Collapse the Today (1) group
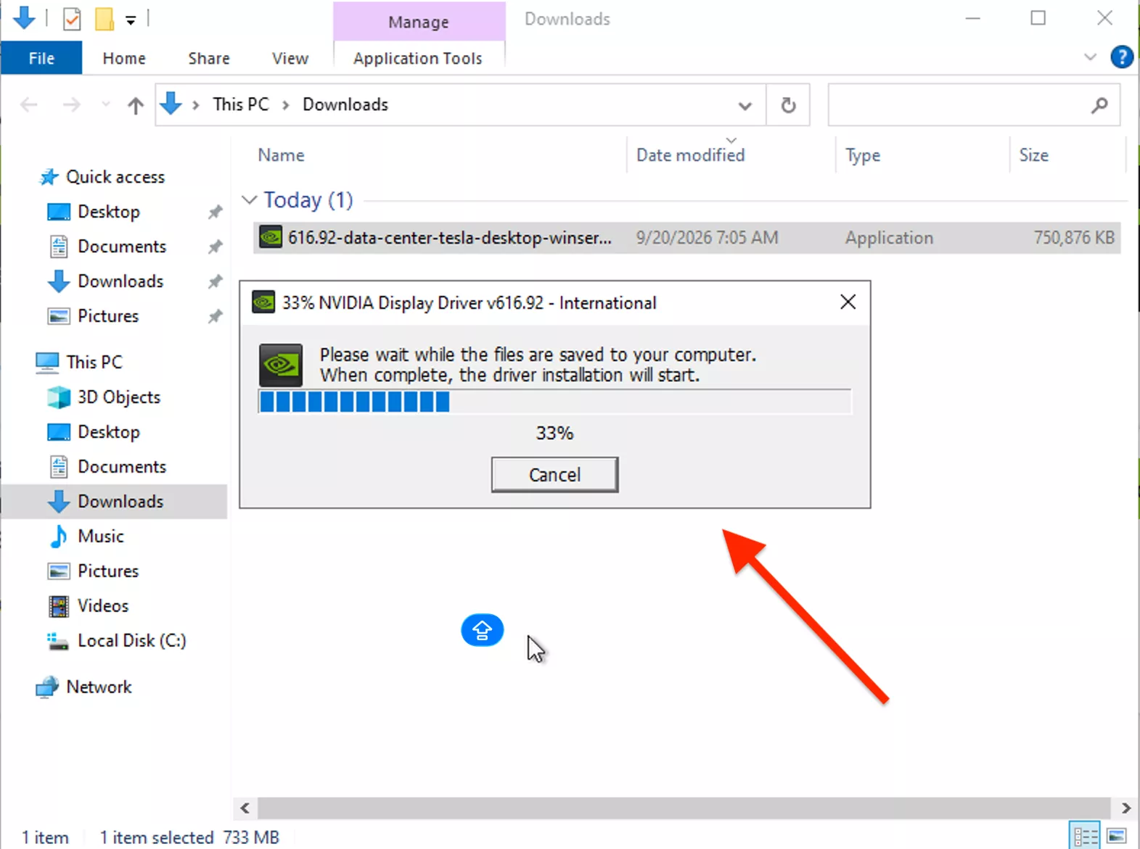The width and height of the screenshot is (1140, 849). click(249, 199)
